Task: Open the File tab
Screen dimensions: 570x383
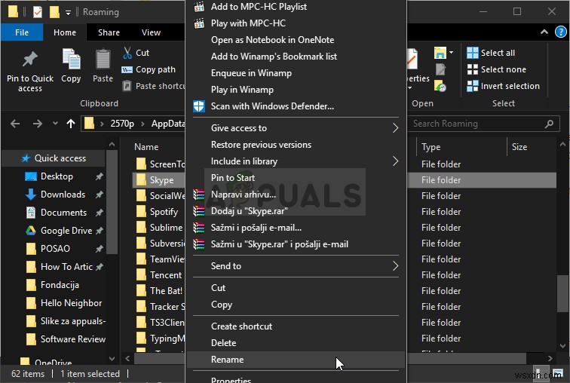Action: [22, 32]
